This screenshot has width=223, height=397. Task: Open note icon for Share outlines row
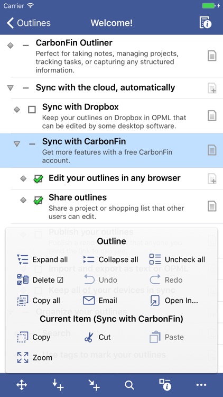click(212, 206)
